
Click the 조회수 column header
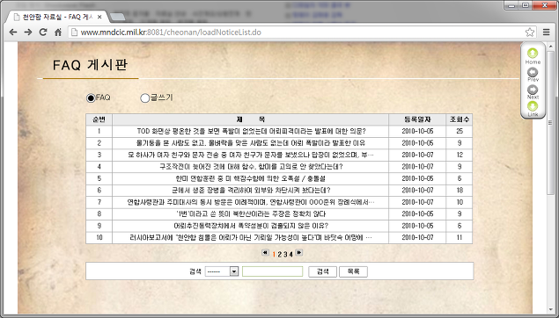point(460,119)
